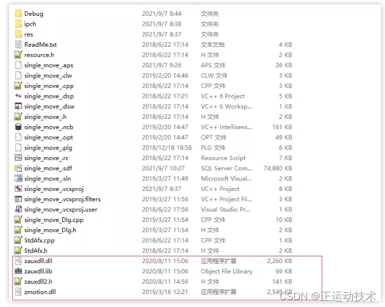Click the single_move_.rc resource script icon

point(19,158)
